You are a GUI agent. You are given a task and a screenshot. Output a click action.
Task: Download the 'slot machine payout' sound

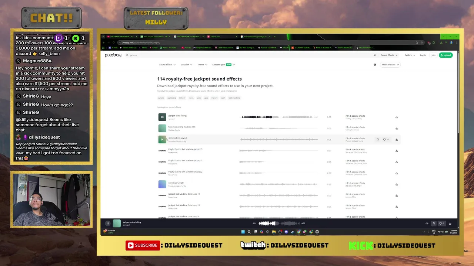coord(397,139)
